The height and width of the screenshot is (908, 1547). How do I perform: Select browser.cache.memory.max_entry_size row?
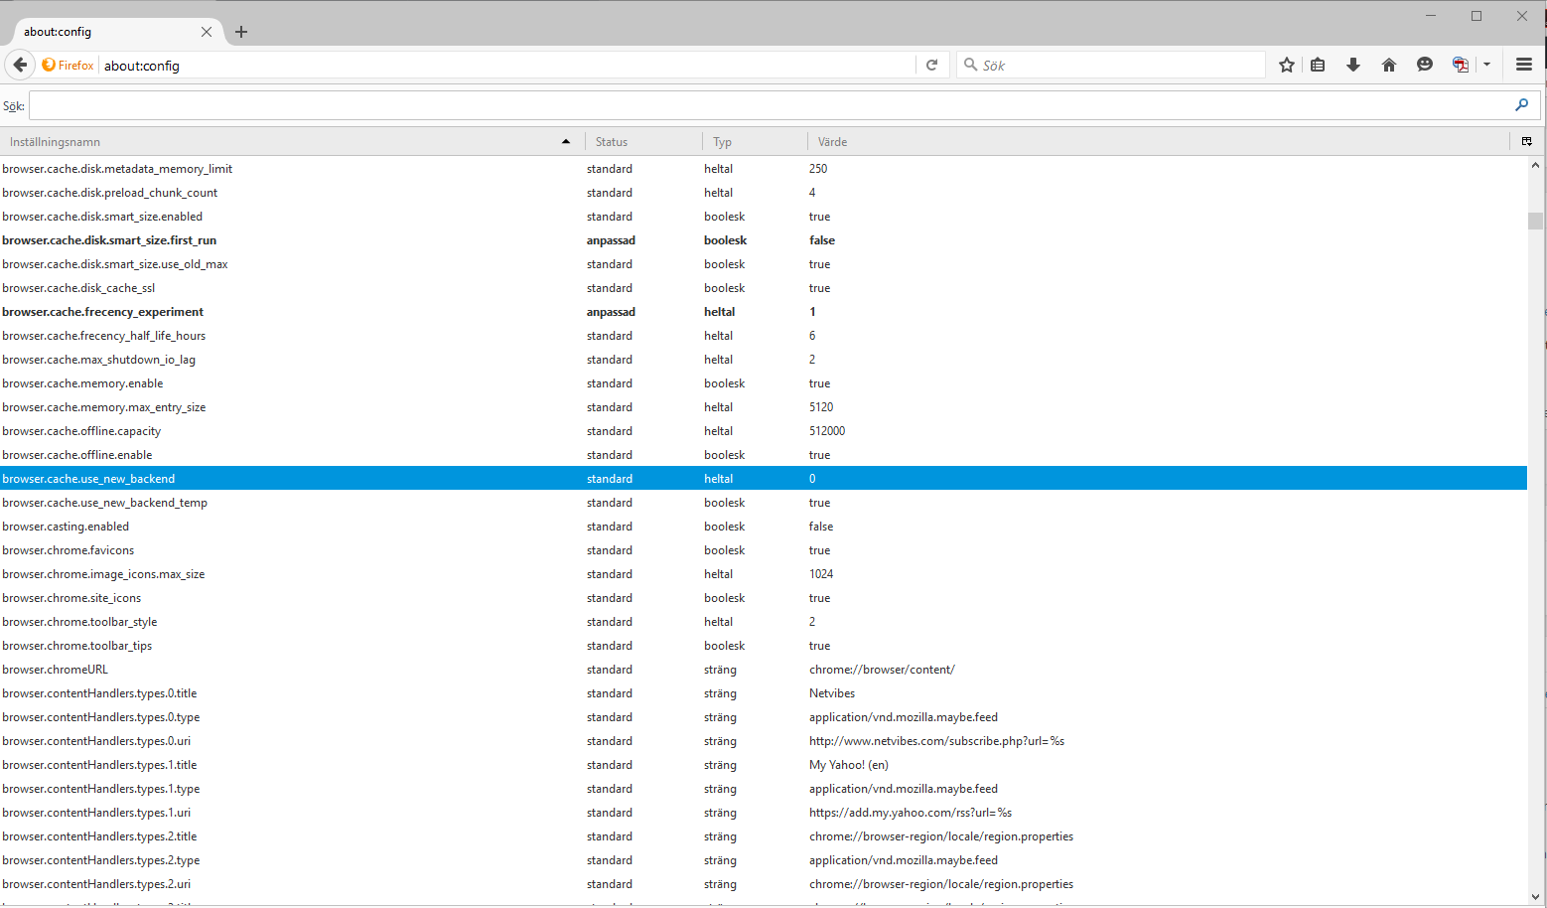click(764, 407)
